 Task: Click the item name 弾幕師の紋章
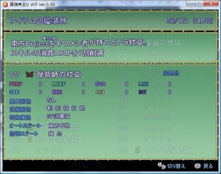point(59,74)
